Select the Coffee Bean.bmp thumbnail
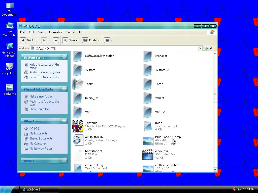 tap(148, 168)
